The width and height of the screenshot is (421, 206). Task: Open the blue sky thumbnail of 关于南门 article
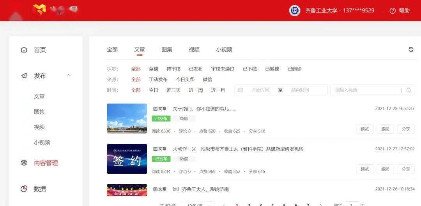[127, 118]
